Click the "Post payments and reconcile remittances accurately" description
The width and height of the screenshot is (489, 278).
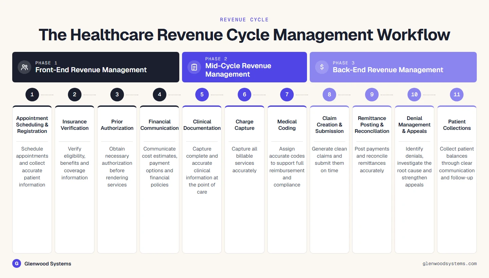click(x=372, y=160)
